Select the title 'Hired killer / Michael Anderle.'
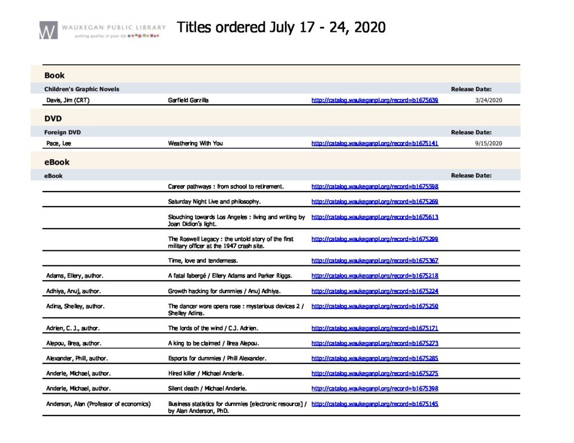Screen dimensions: 574x443 [x=206, y=374]
